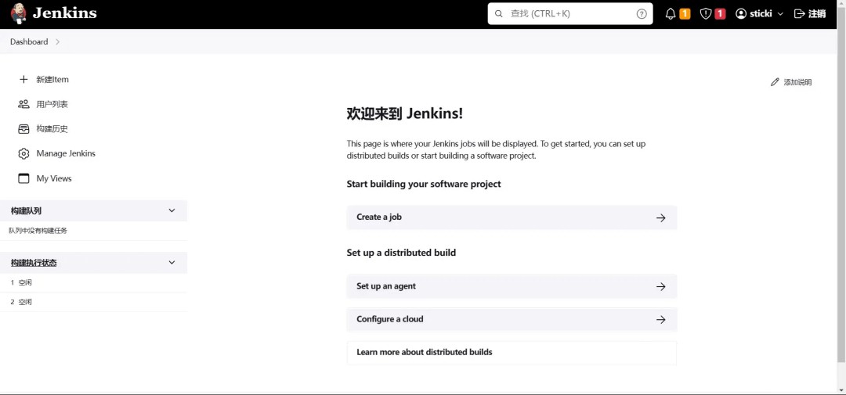Select executor 1 空闲 row
Screen dimensions: 846x395
(x=93, y=282)
